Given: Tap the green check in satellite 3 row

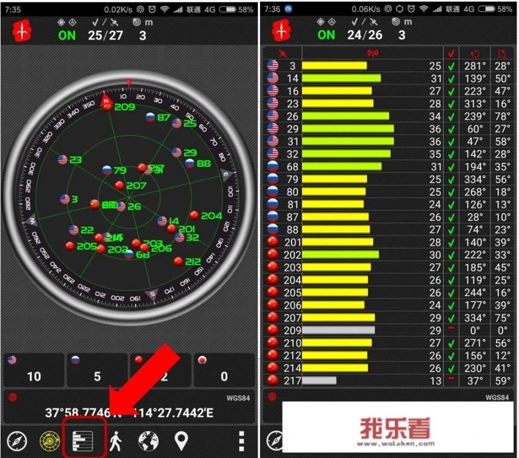Looking at the screenshot, I should [451, 66].
